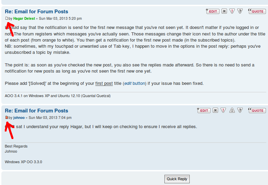Image resolution: width=268 pixels, height=185 pixels.
Task: Open Hagar Delest's user profile
Action: [x=24, y=19]
